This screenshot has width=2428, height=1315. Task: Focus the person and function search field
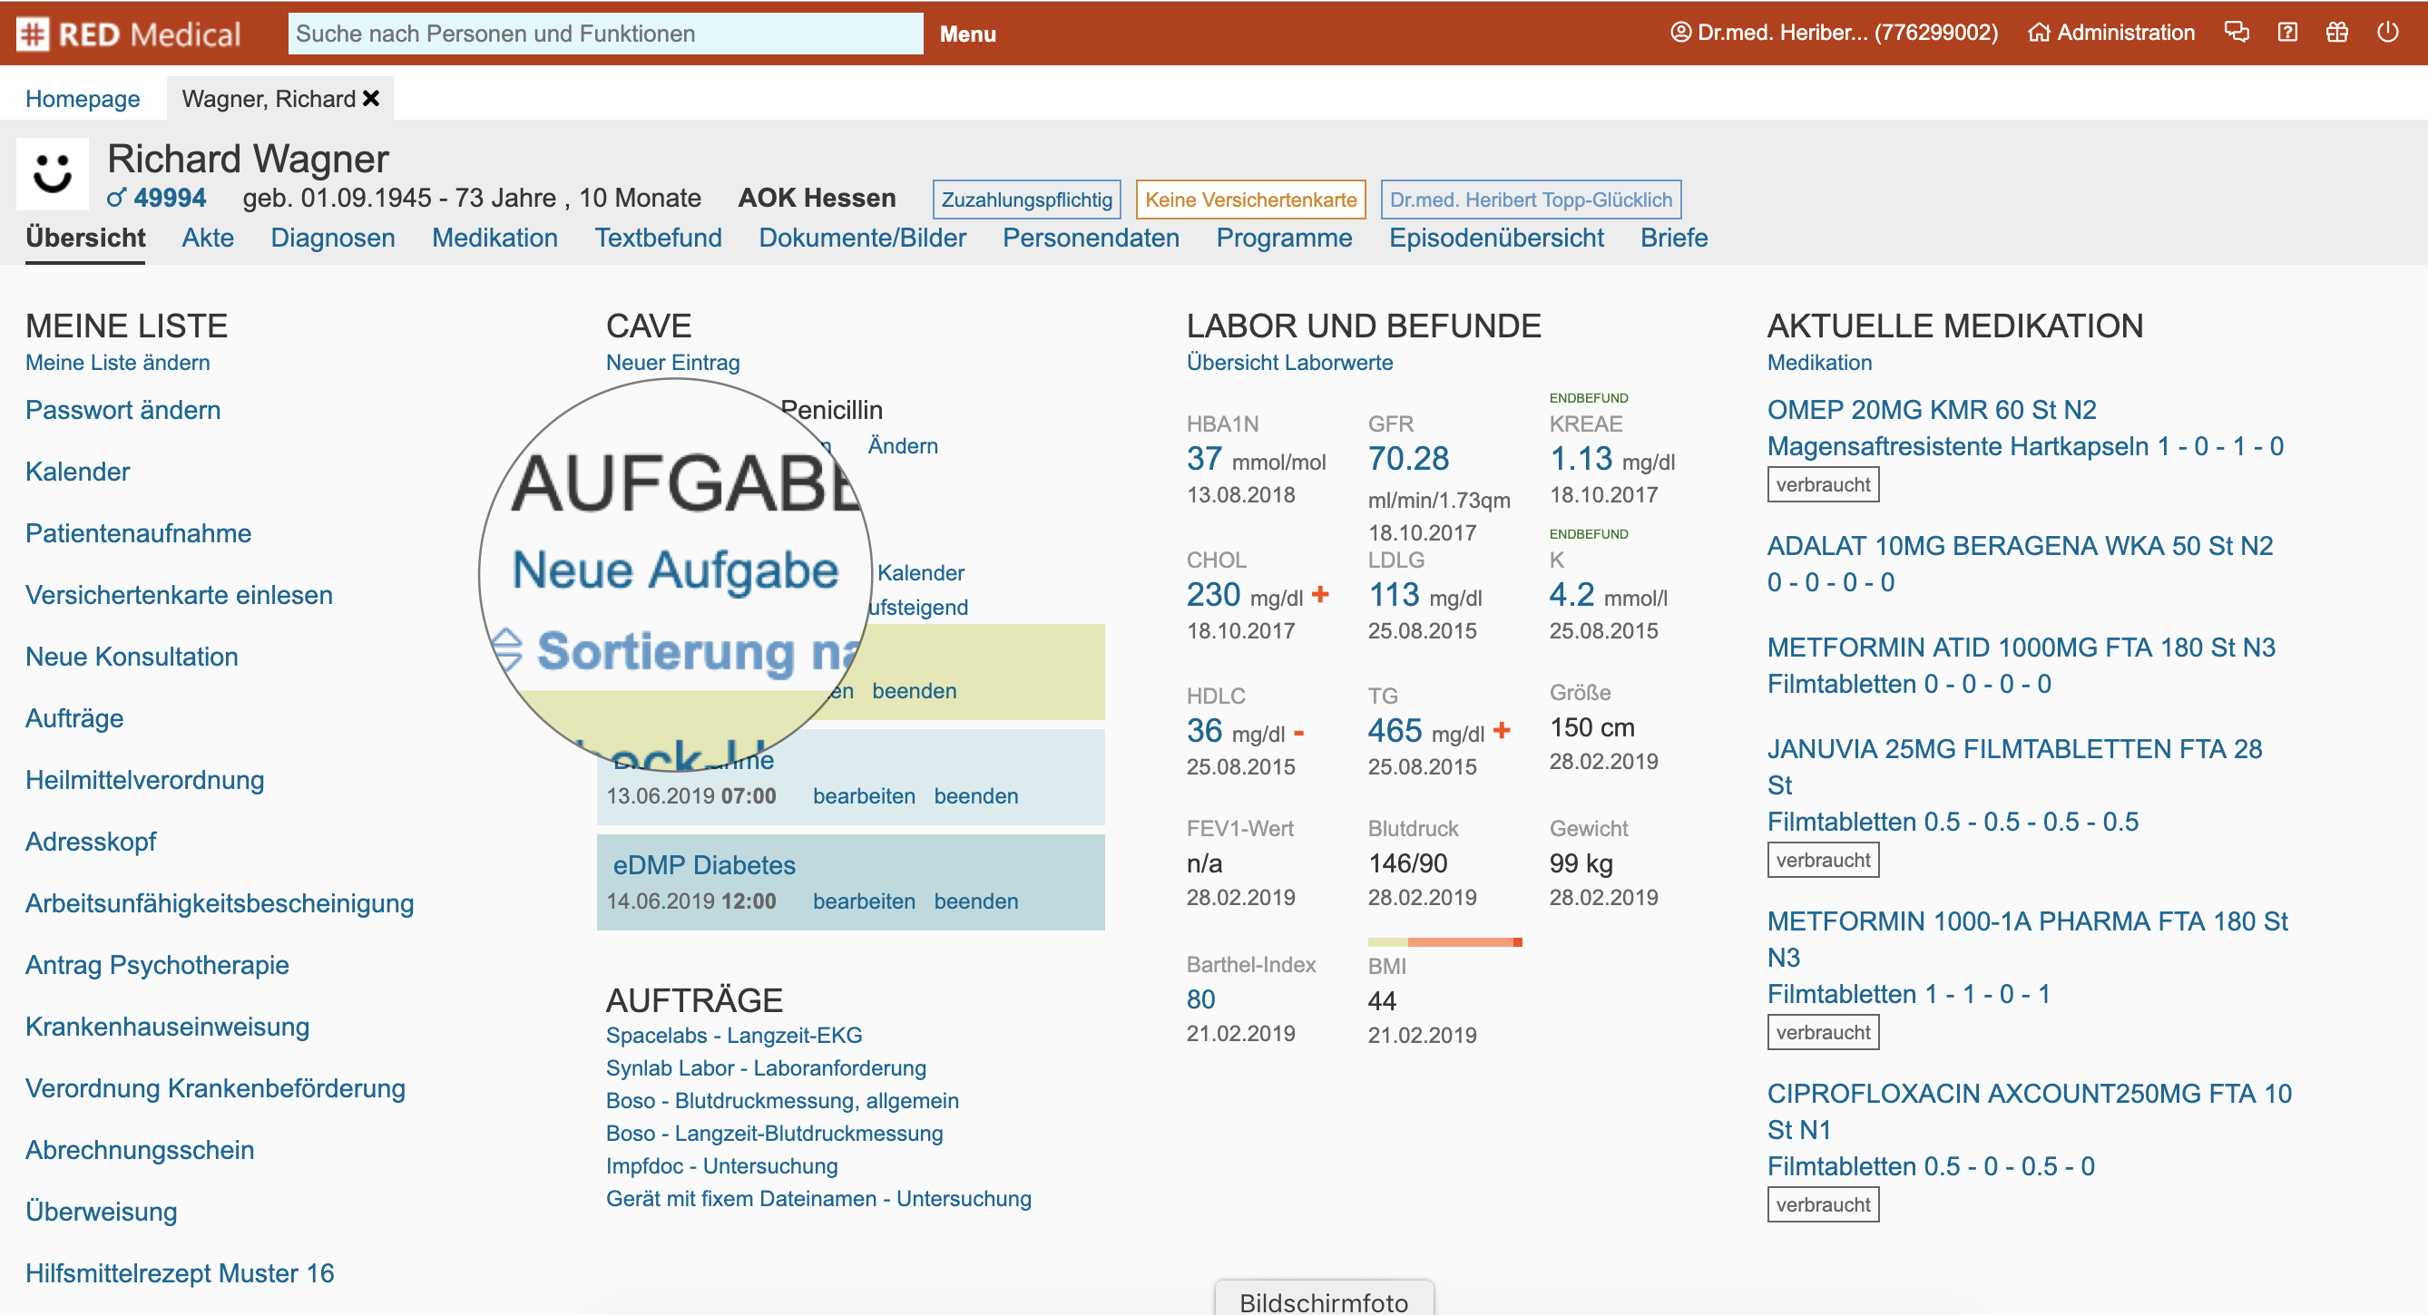(605, 34)
